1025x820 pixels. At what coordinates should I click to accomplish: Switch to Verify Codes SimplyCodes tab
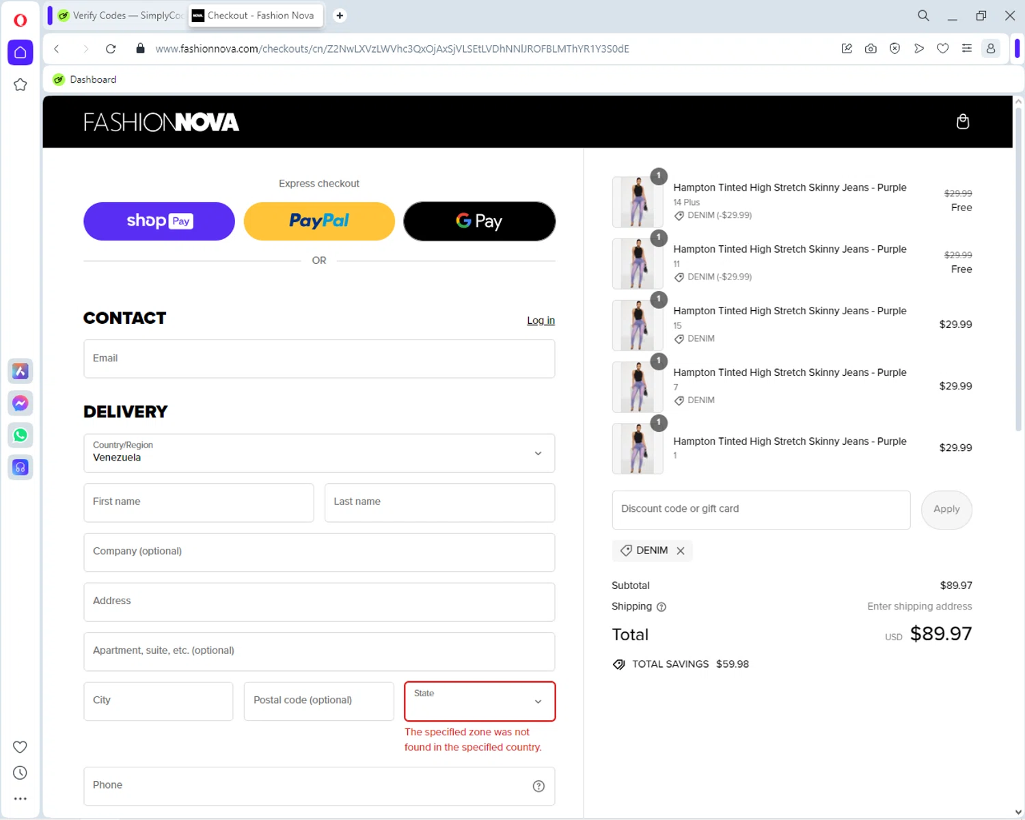click(122, 15)
